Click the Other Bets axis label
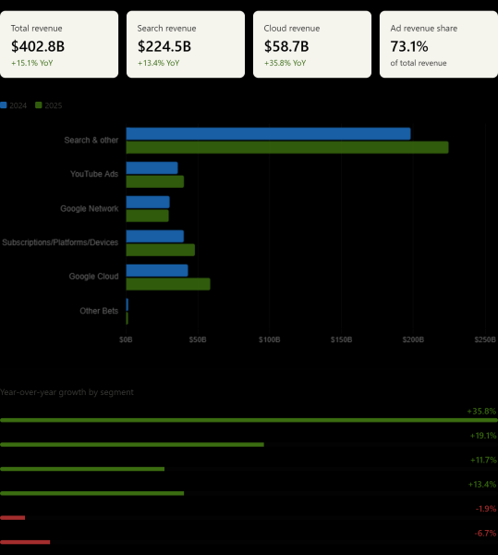Image resolution: width=498 pixels, height=555 pixels. pyautogui.click(x=99, y=311)
